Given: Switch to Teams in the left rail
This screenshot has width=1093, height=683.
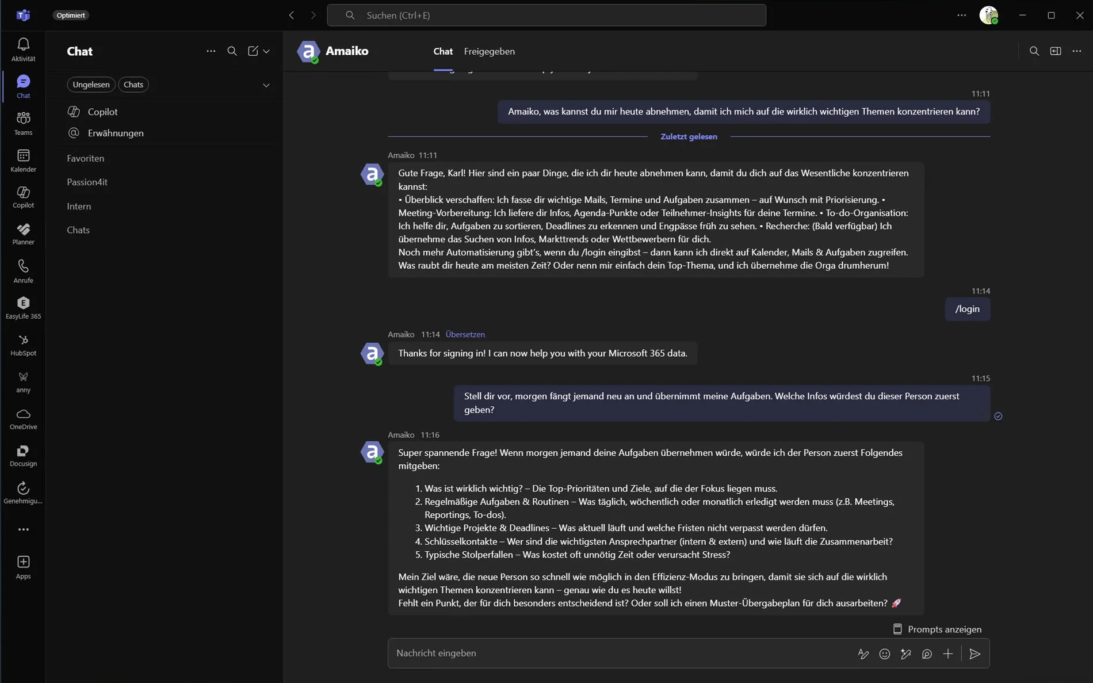Looking at the screenshot, I should click(23, 123).
